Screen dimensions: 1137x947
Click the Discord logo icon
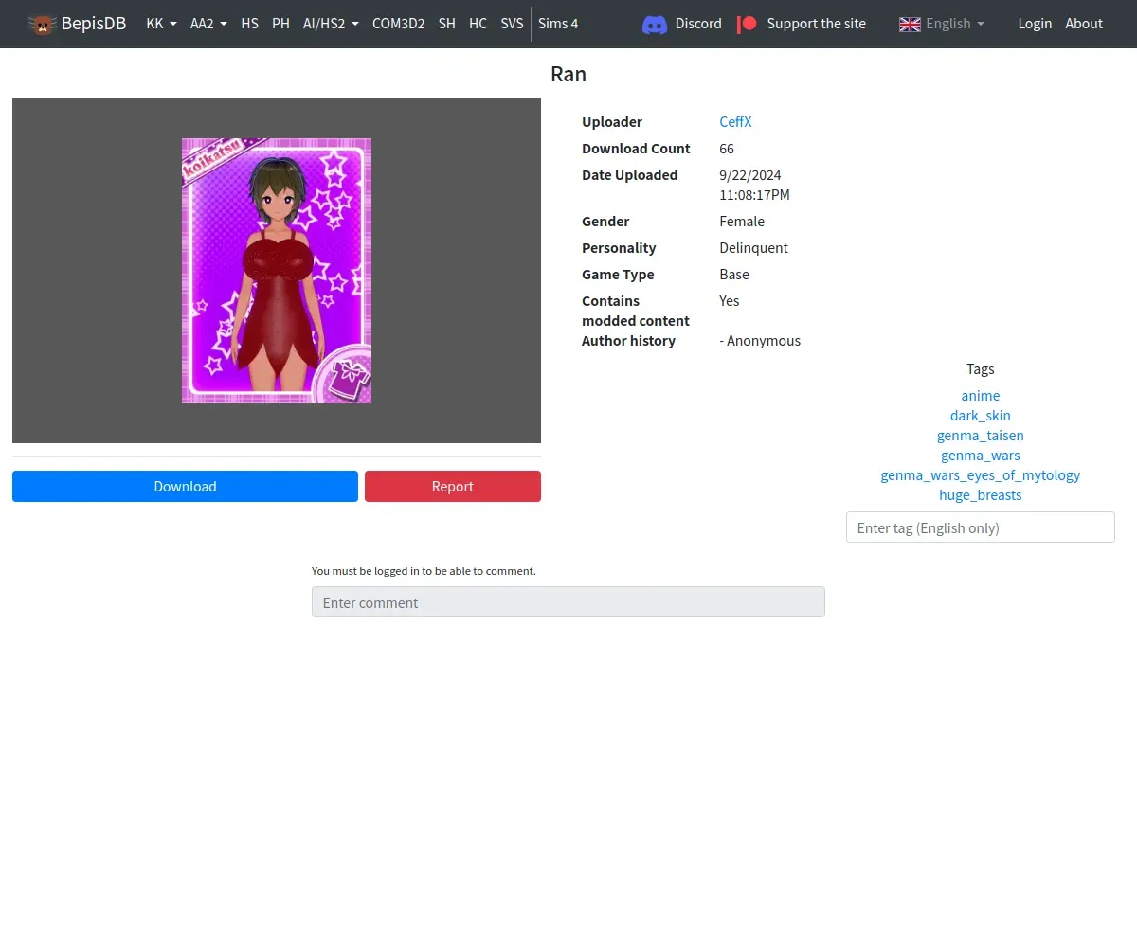pyautogui.click(x=655, y=24)
